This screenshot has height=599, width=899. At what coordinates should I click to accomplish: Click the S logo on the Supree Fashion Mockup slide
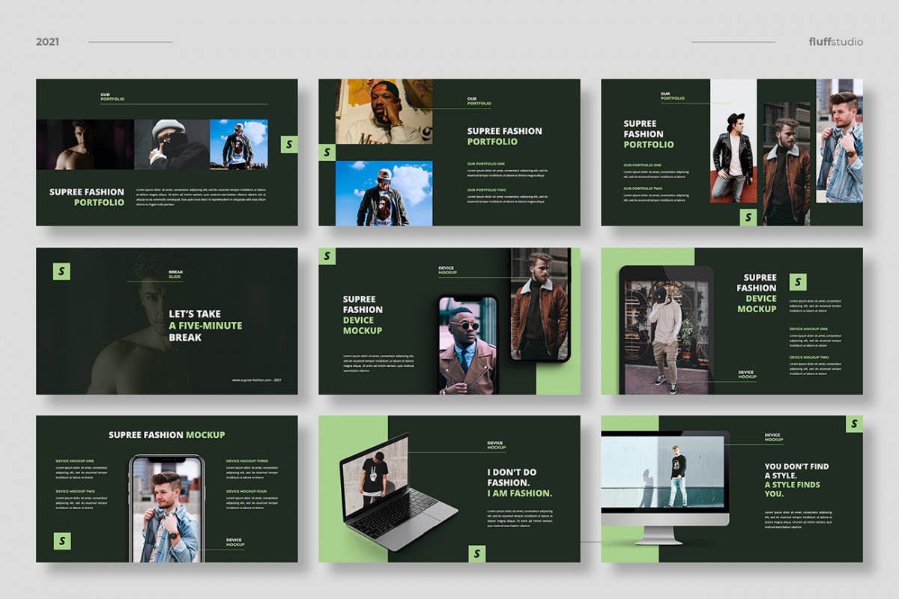(x=62, y=540)
